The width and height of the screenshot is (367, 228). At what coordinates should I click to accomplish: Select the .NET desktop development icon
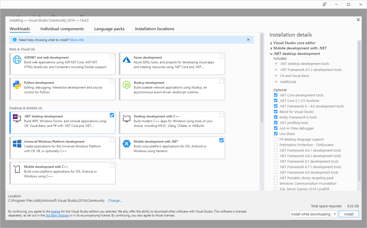pos(17,118)
